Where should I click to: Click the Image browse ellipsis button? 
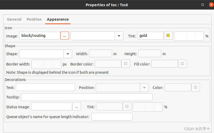65,36
